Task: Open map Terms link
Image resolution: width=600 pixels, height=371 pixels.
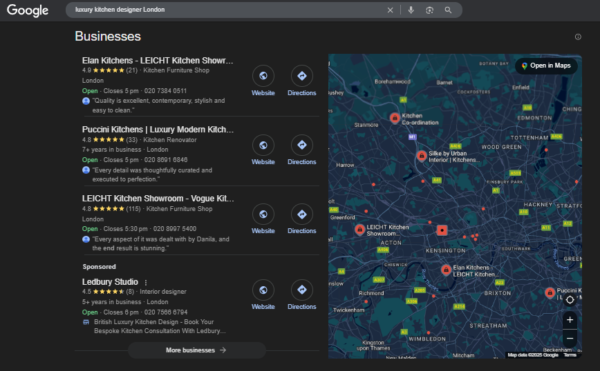Action: tap(570, 355)
